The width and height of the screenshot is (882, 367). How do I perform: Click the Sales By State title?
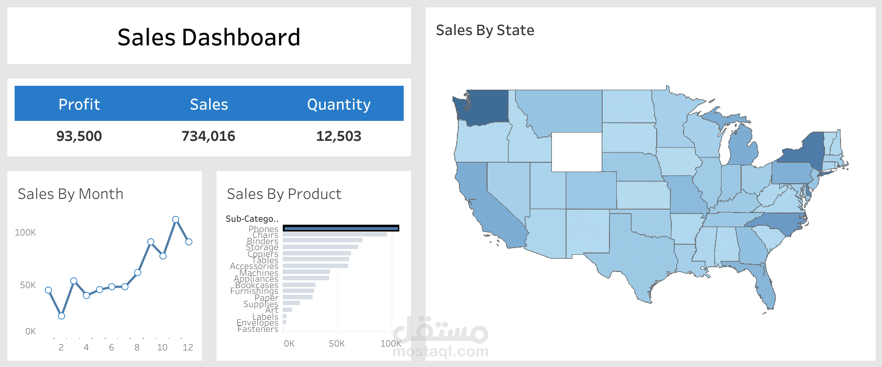point(485,30)
